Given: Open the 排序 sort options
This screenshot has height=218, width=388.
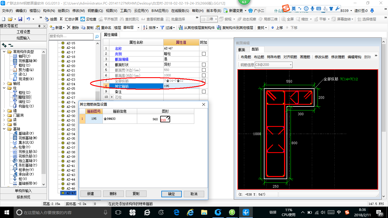Looking at the screenshot, I should (x=150, y=28).
